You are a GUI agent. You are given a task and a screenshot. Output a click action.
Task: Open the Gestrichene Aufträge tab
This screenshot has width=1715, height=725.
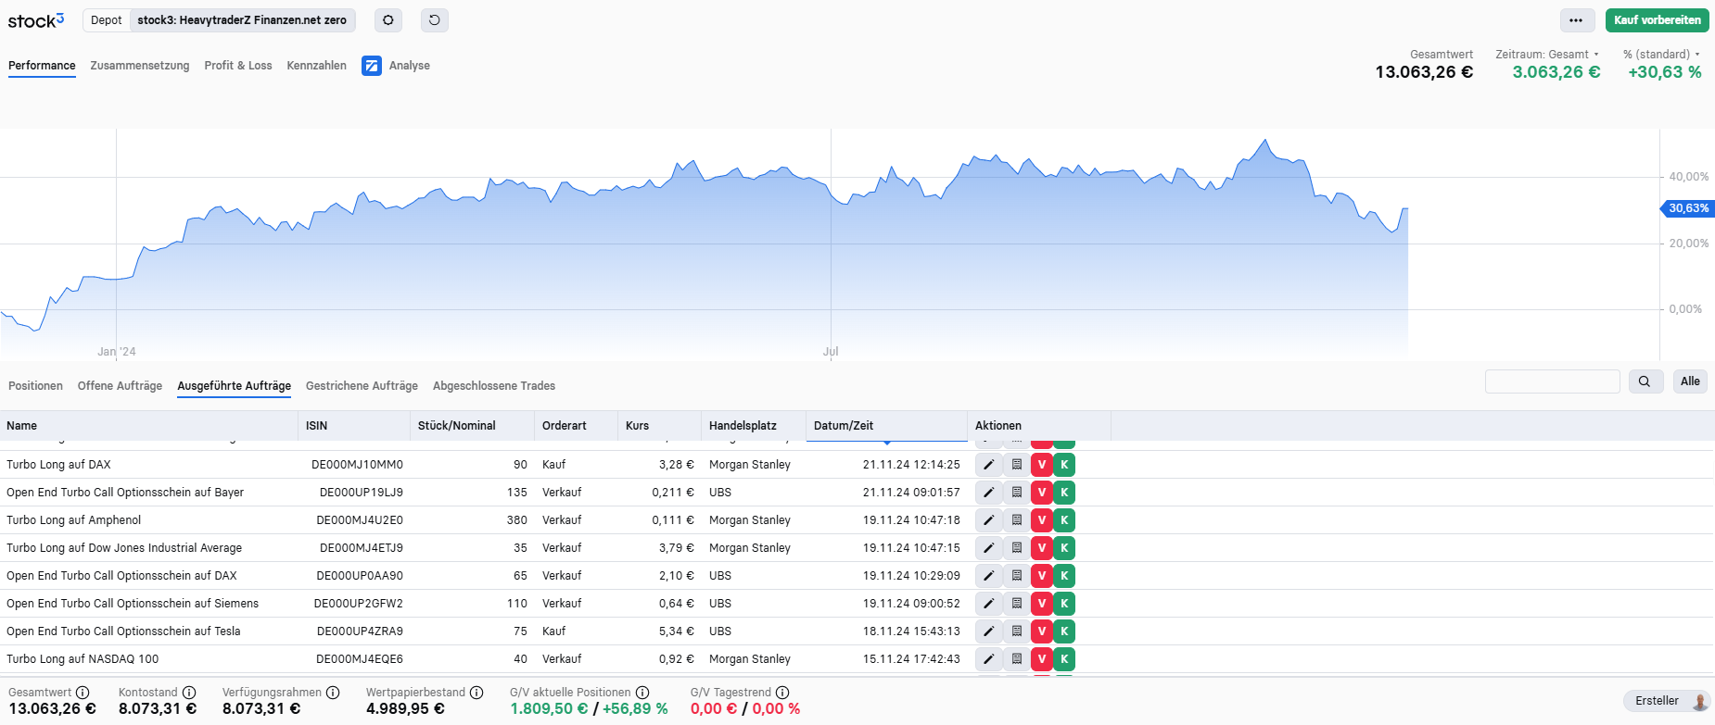point(362,386)
